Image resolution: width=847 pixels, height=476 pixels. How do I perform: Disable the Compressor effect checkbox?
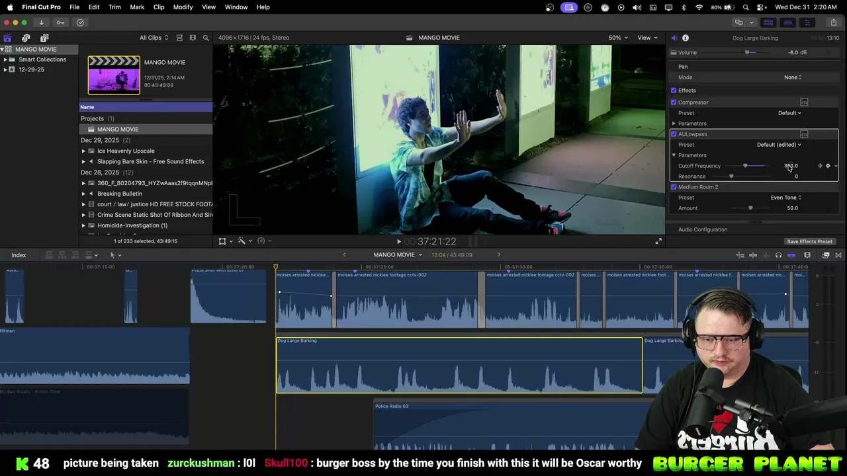[x=674, y=102]
